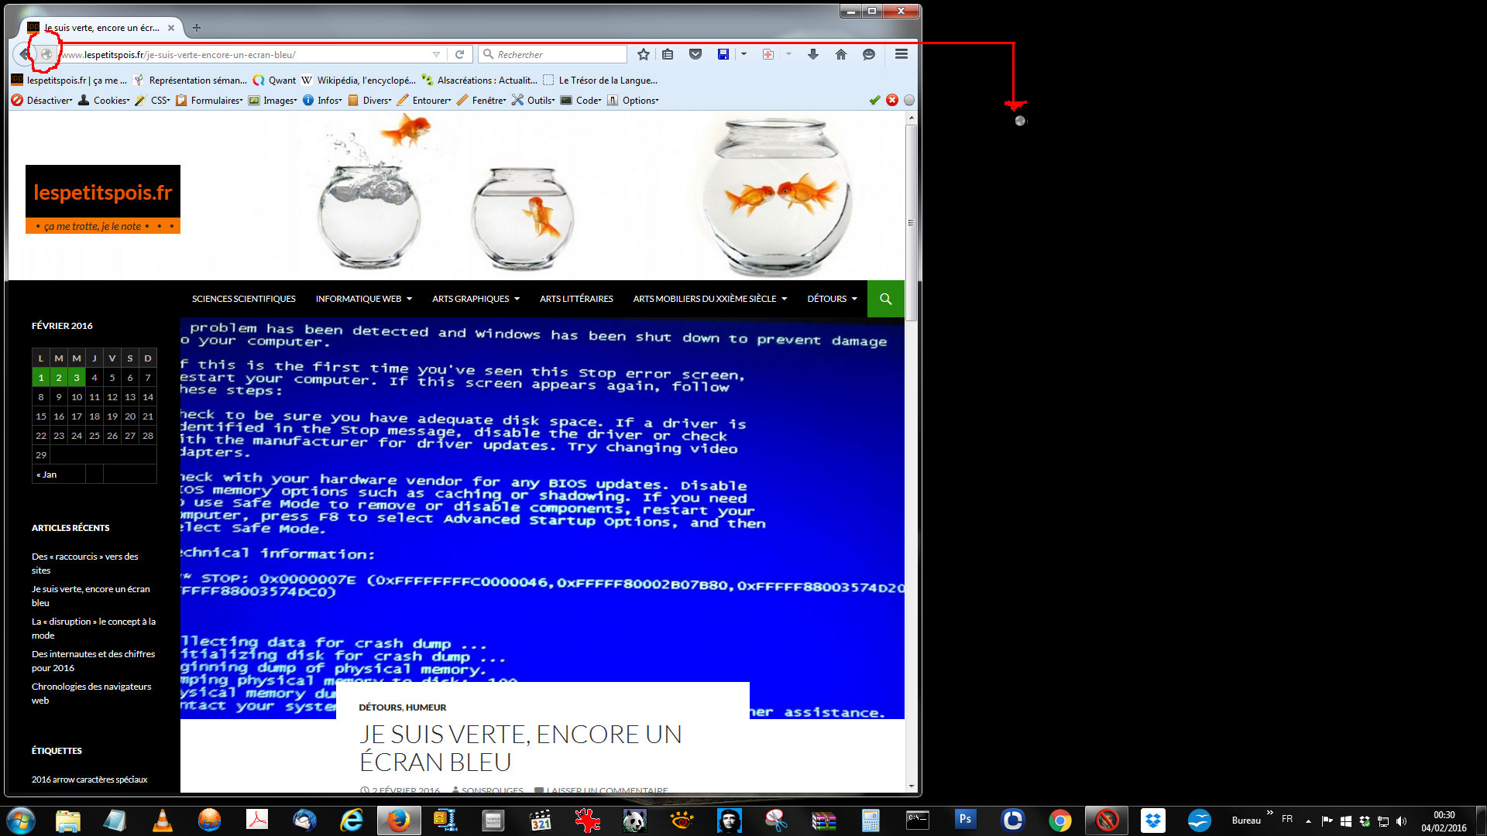Click in the Rechercher search field
Image resolution: width=1487 pixels, height=836 pixels.
pos(558,54)
